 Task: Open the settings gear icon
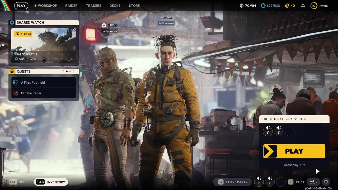(326, 182)
